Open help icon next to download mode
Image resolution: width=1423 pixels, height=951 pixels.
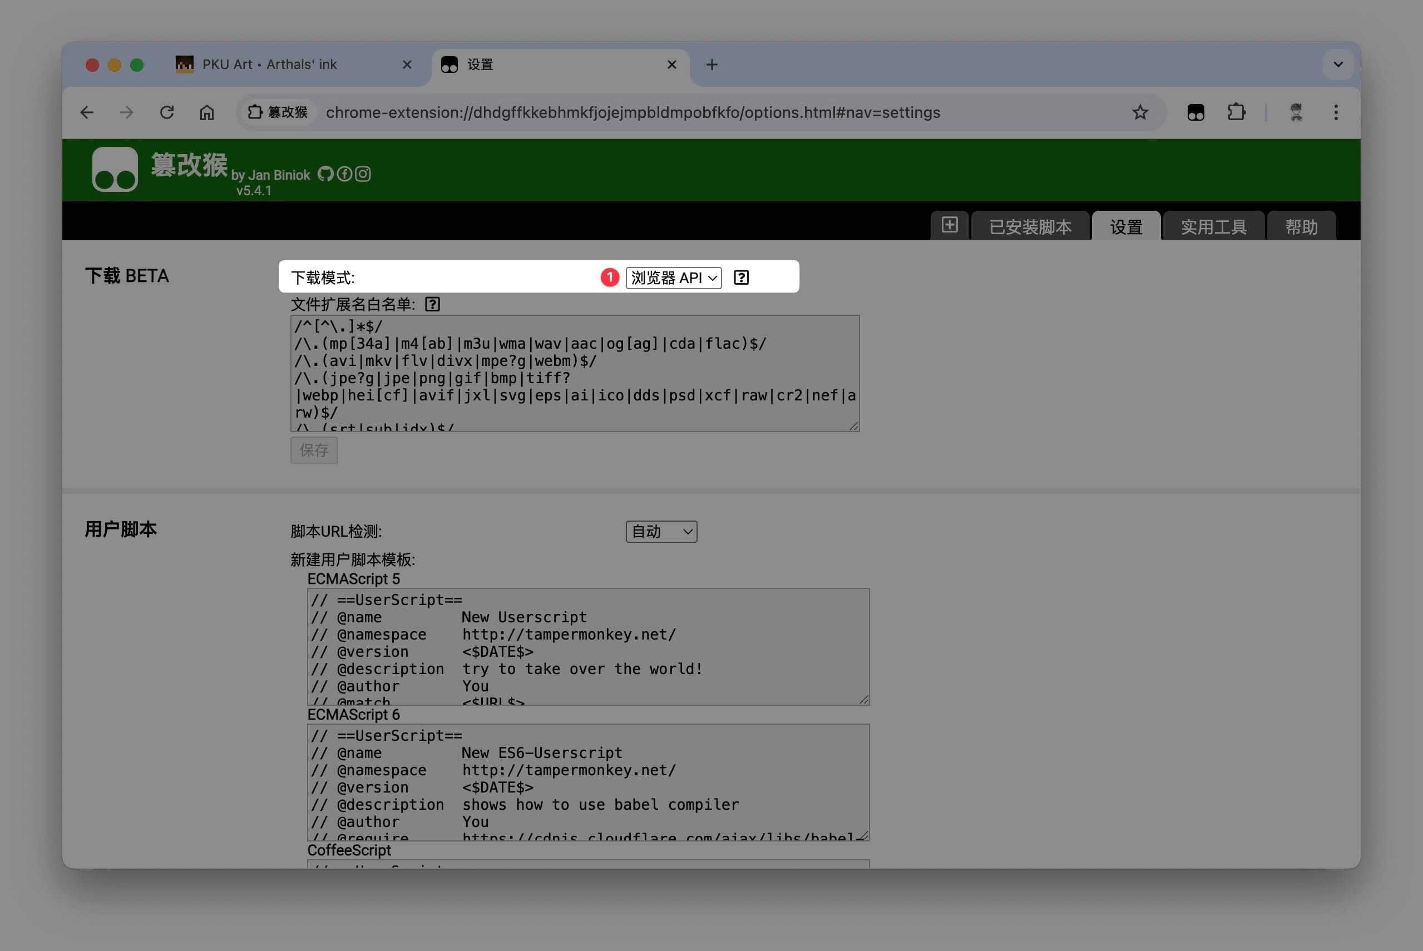[740, 278]
